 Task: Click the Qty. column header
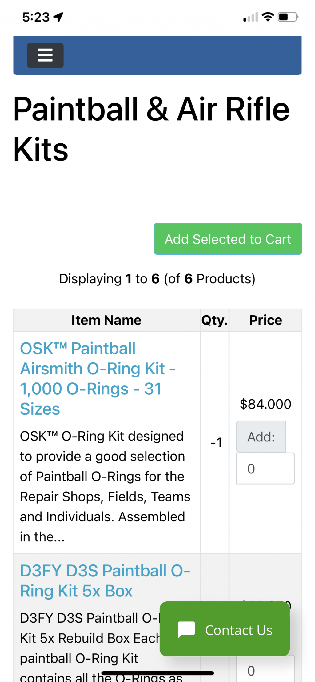214,320
